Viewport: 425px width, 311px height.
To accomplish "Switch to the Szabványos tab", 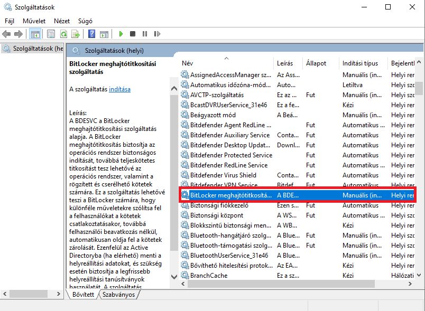I will pyautogui.click(x=118, y=294).
